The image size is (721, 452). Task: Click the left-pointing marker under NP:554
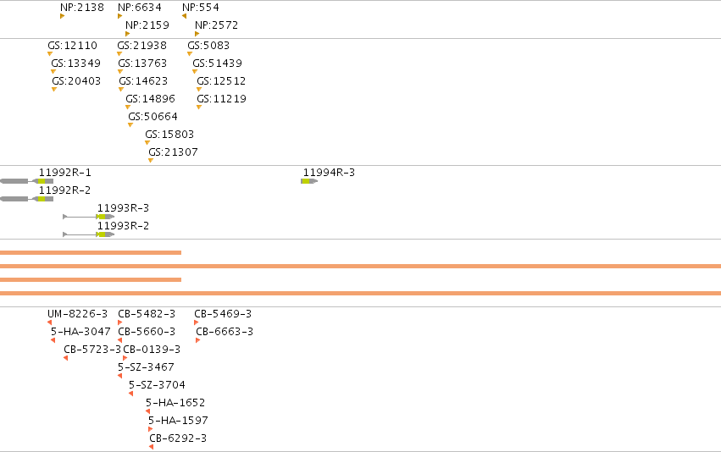tap(184, 17)
